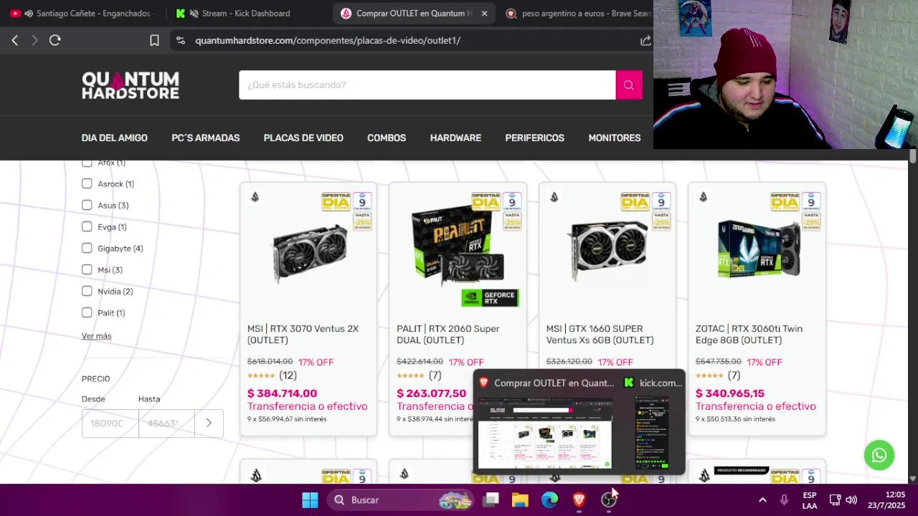Viewport: 918px width, 516px height.
Task: Check the Asus (3) brand filter
Action: point(87,205)
